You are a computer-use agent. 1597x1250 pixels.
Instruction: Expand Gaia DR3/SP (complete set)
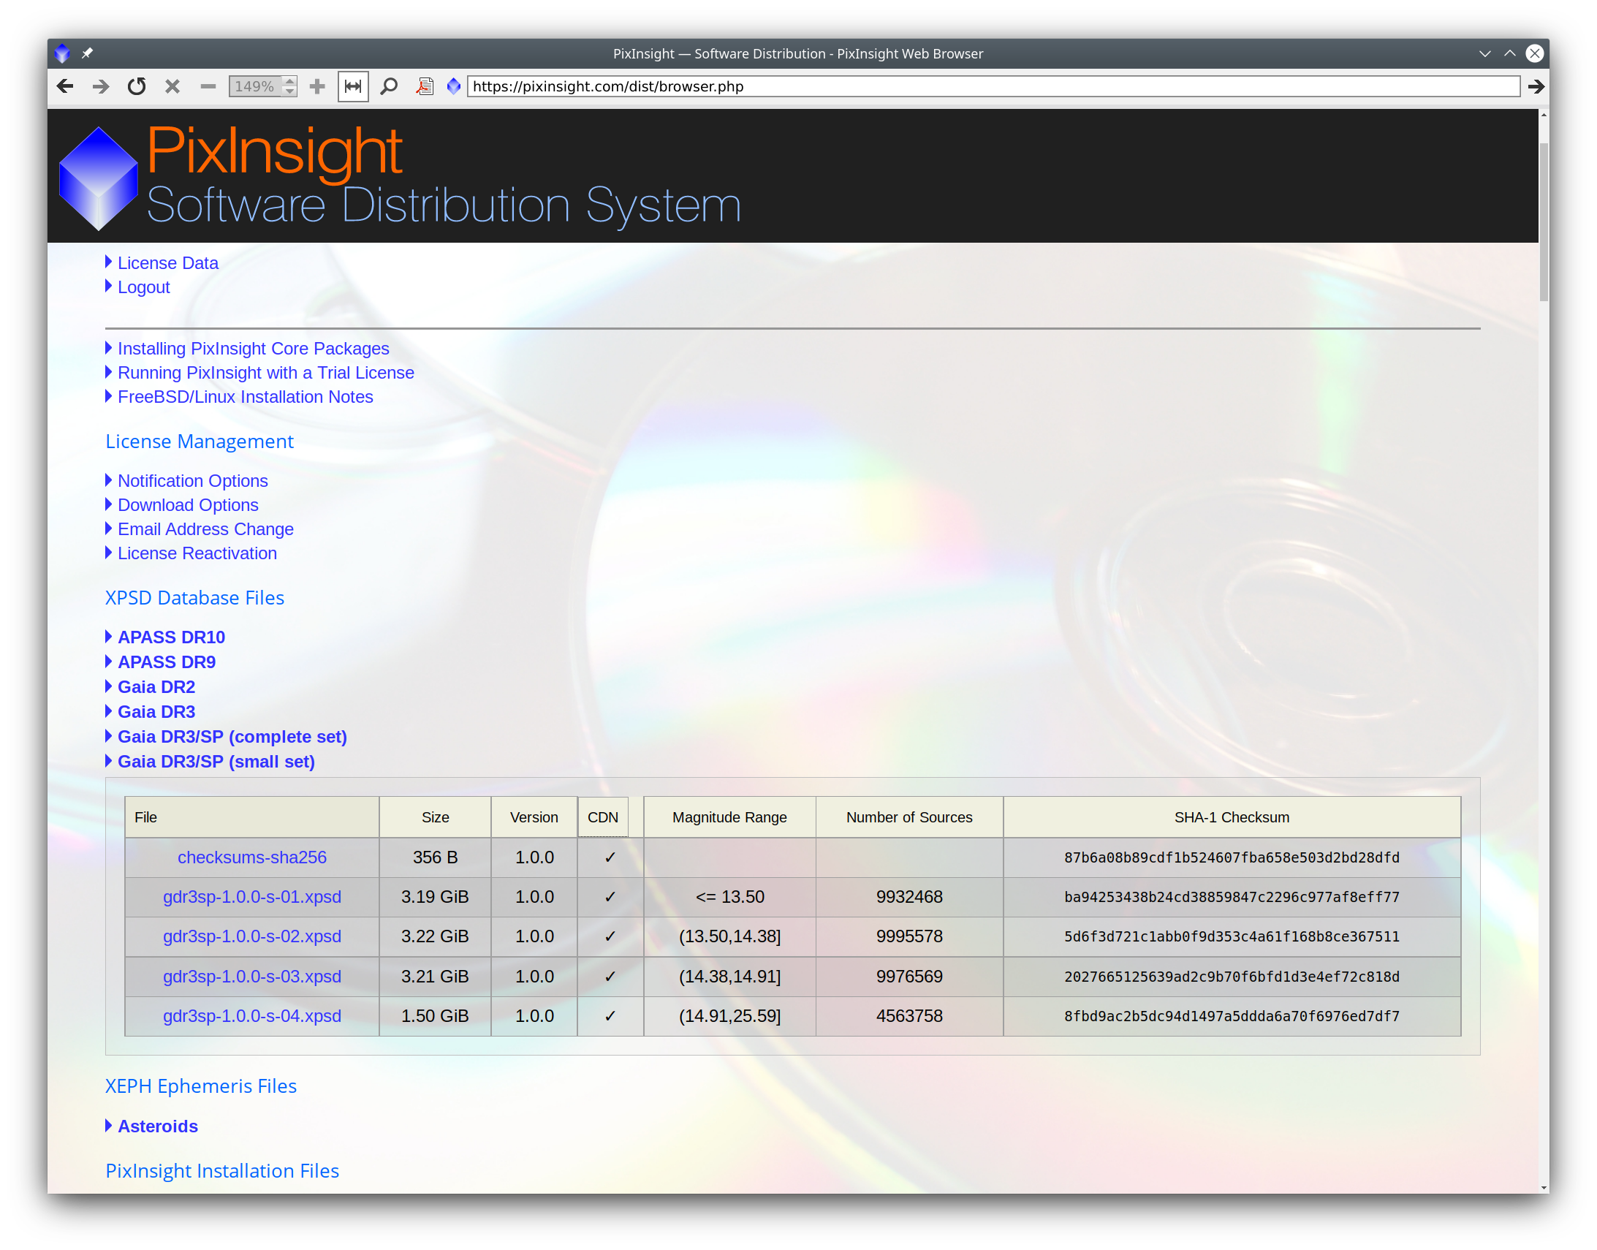[x=232, y=737]
